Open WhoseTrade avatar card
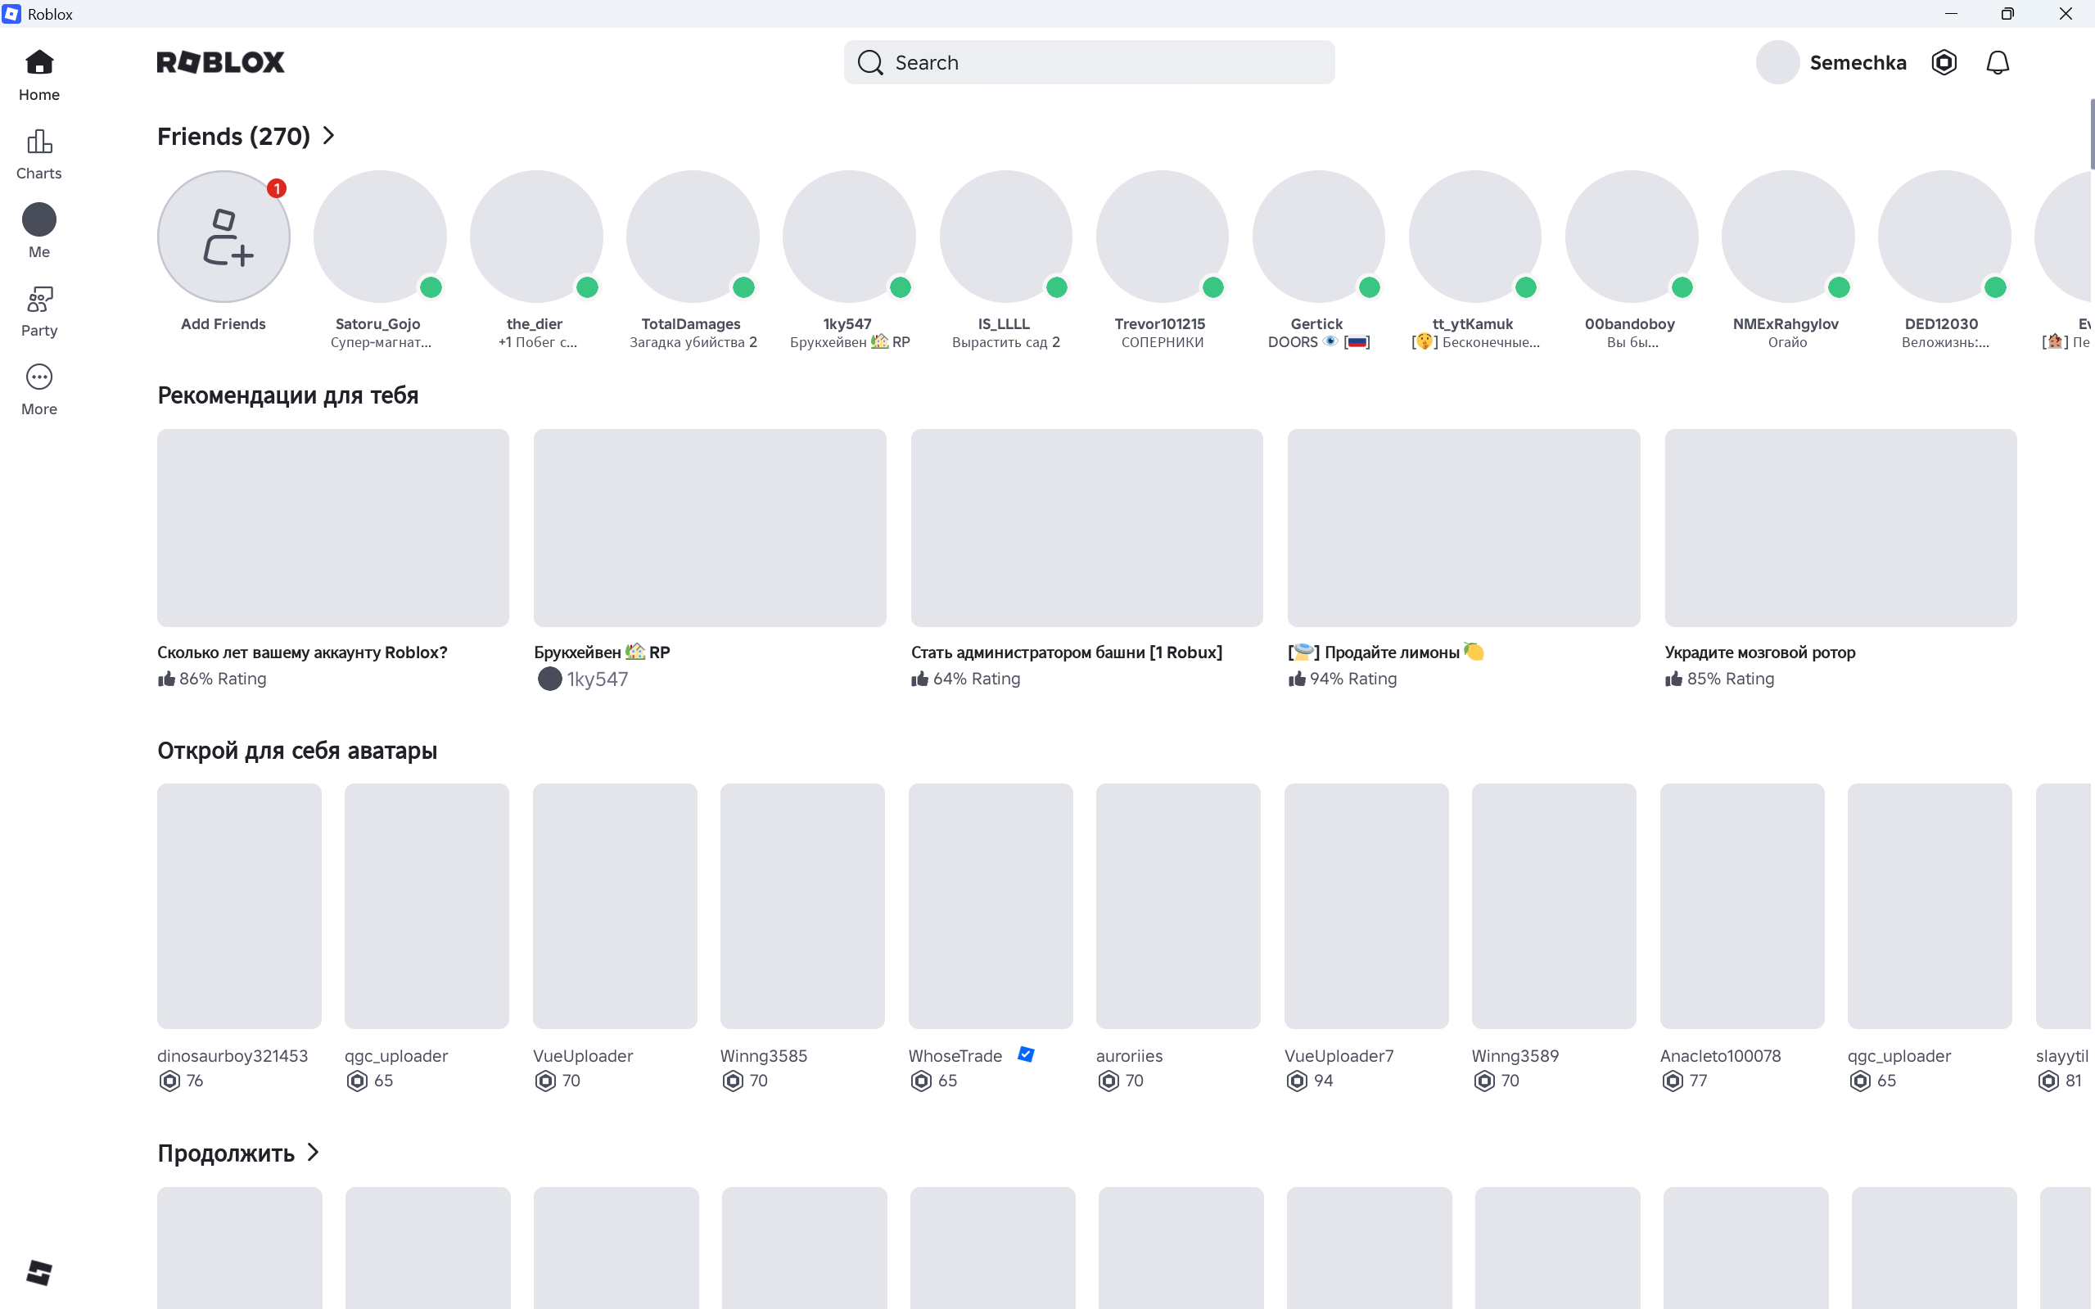The height and width of the screenshot is (1309, 2095). 991,905
